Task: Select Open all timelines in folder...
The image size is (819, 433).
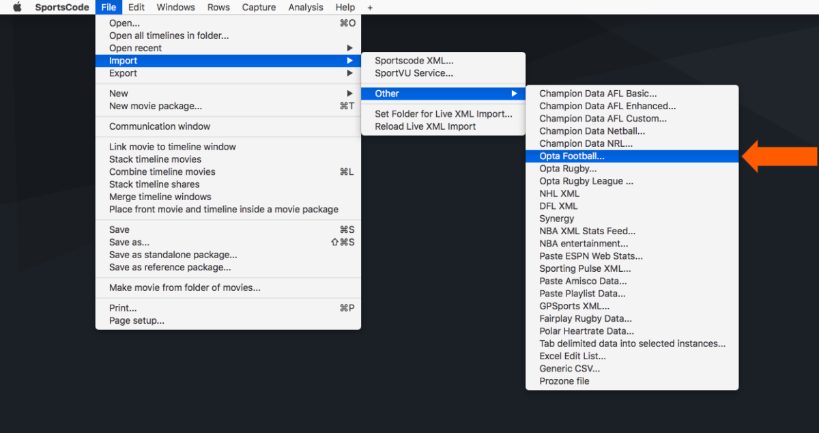Action: click(228, 36)
